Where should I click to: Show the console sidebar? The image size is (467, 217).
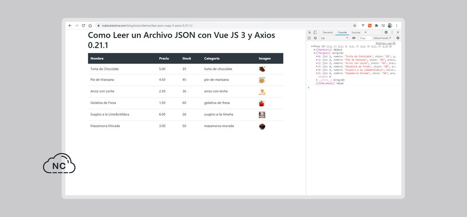point(309,38)
